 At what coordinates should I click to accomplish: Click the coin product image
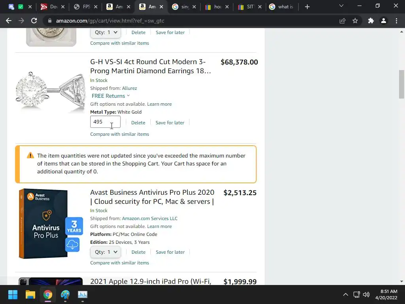coord(51,38)
